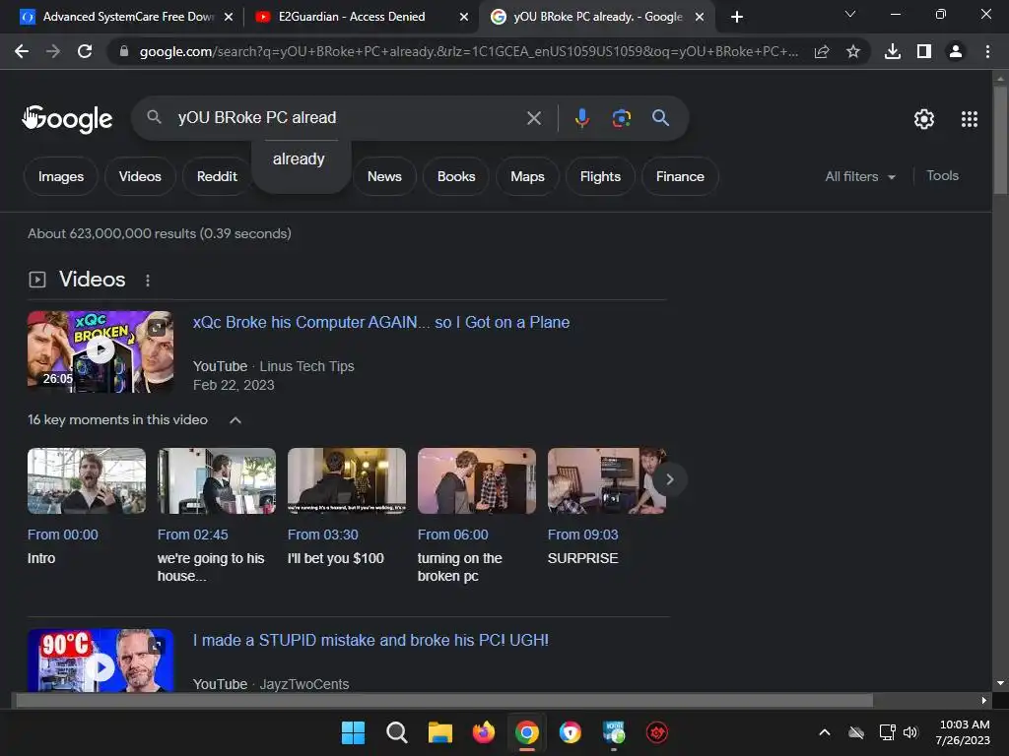Image resolution: width=1009 pixels, height=756 pixels.
Task: Open the tab search chevron
Action: 850,14
